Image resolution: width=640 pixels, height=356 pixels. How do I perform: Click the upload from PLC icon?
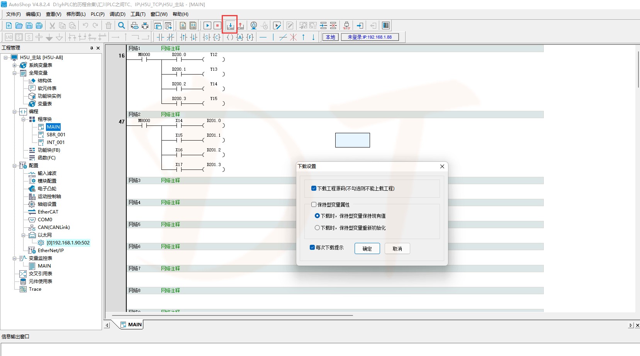tap(240, 25)
